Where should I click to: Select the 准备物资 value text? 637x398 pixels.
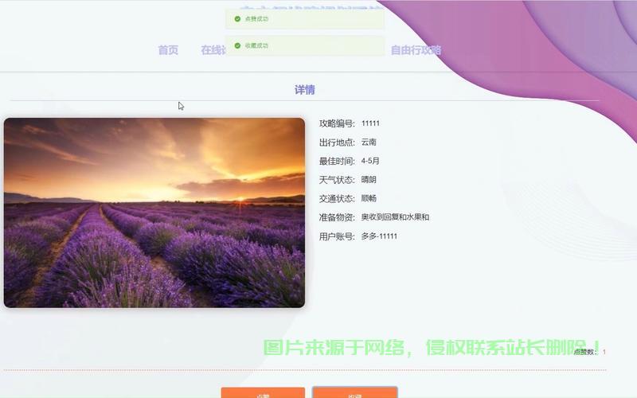pyautogui.click(x=395, y=217)
